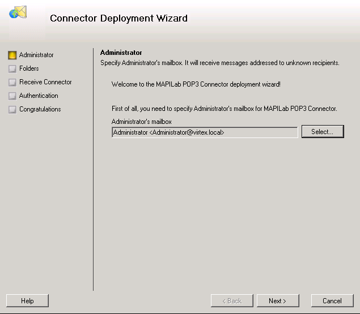Open the Receive Connector step label
The width and height of the screenshot is (360, 314).
(x=45, y=82)
